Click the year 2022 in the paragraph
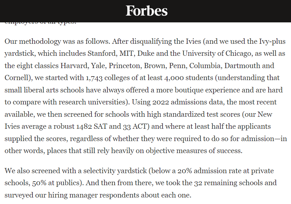 point(161,102)
